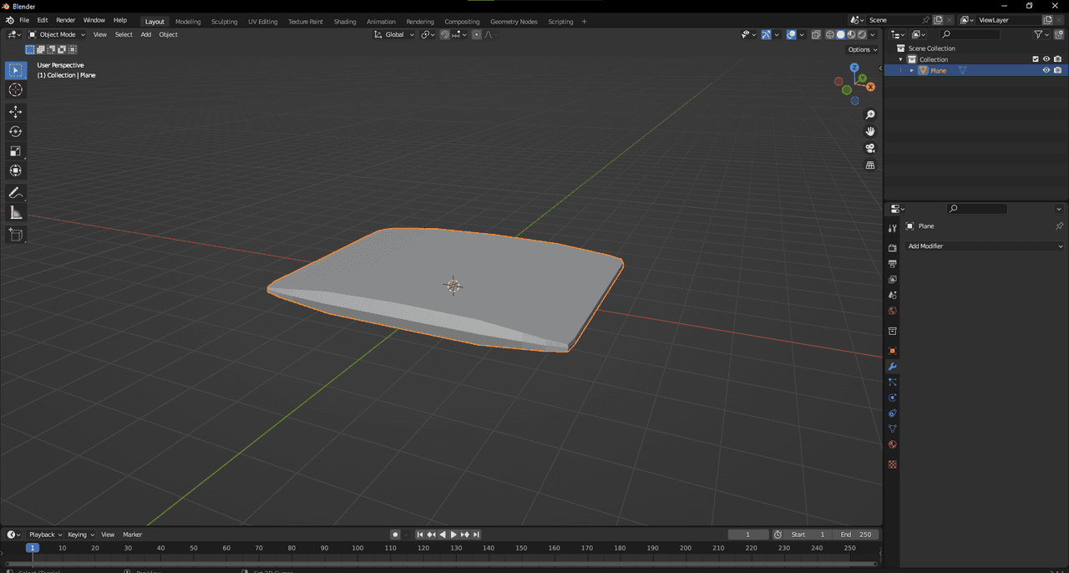Hide the Plane object in outliner

coord(1046,71)
